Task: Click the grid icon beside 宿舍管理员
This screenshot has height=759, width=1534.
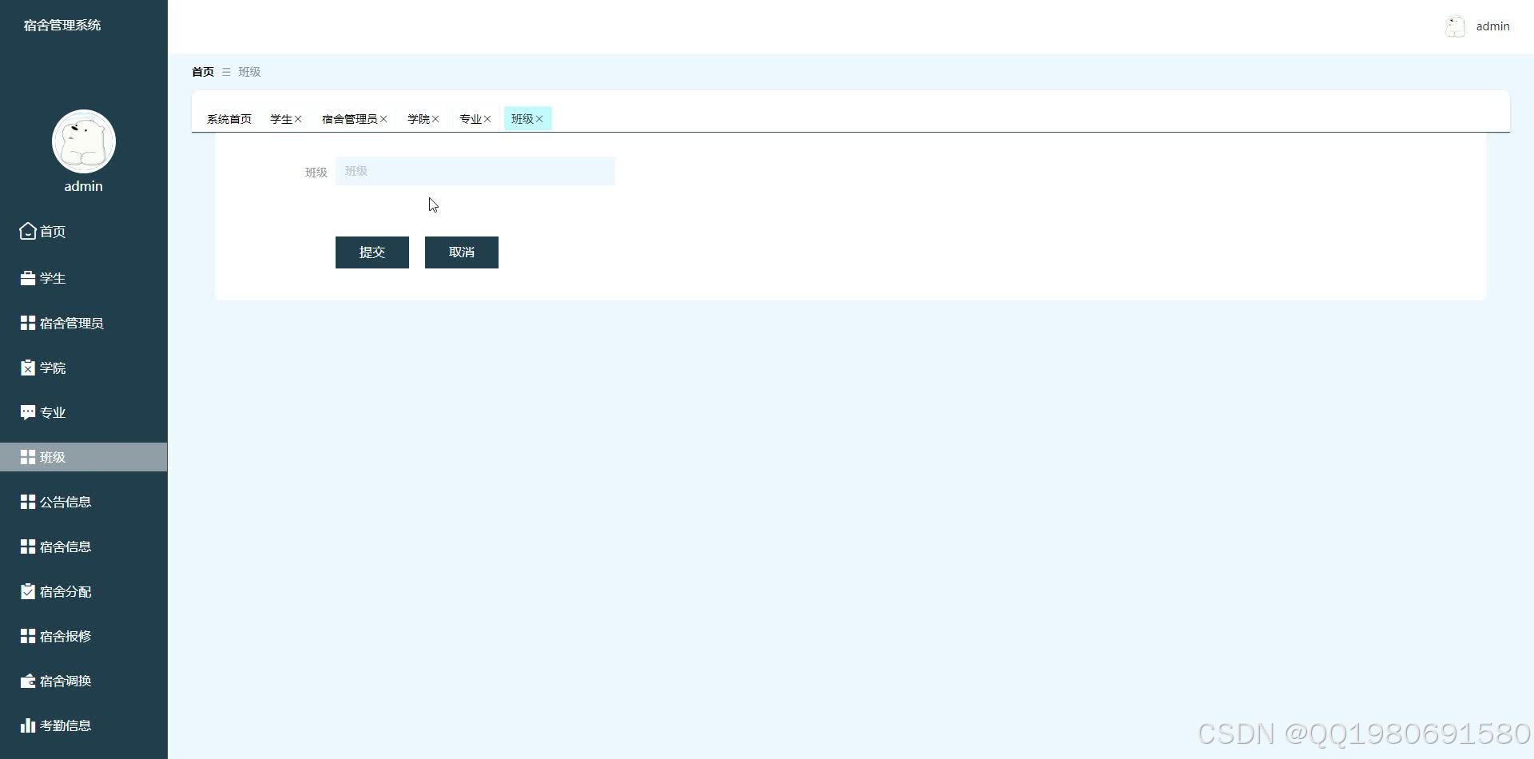Action: point(28,323)
